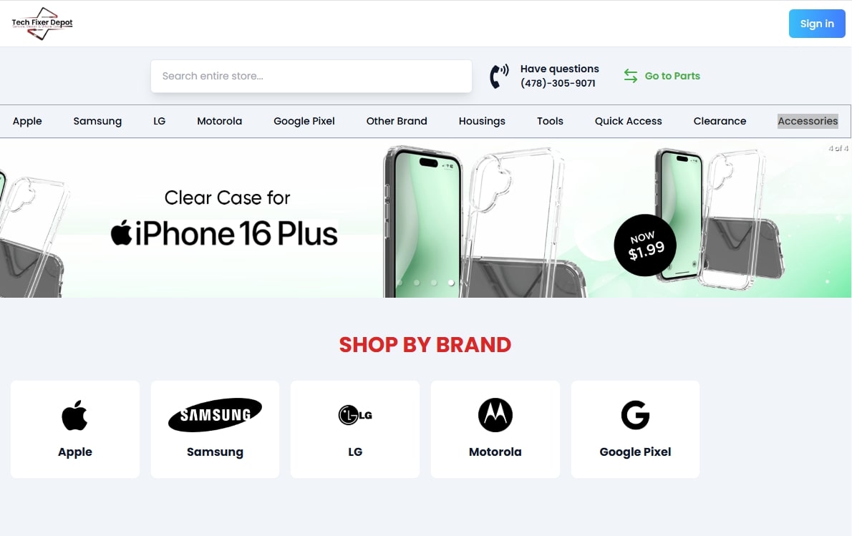
Task: Select the Samsung logo brand card
Action: point(216,429)
